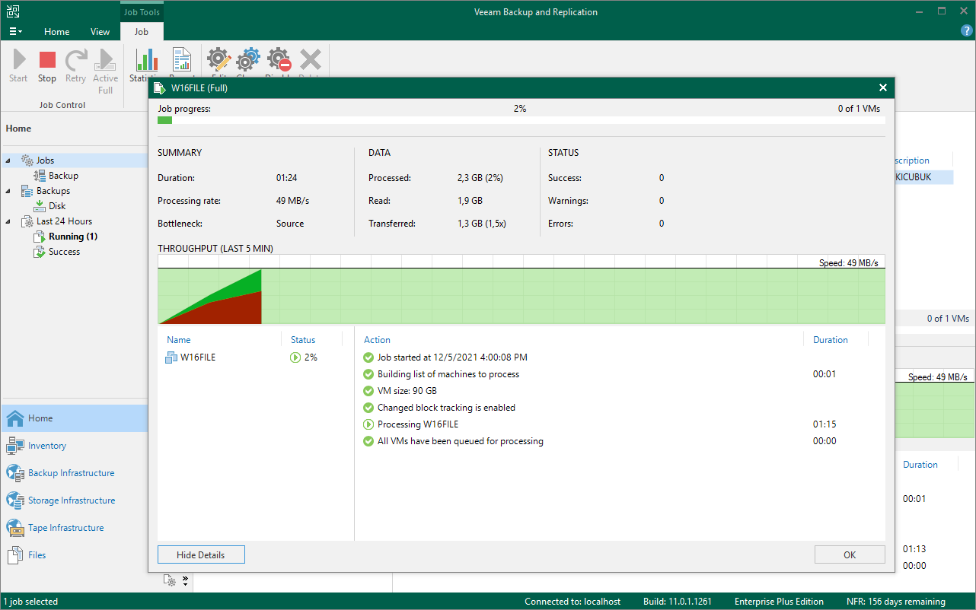
Task: Go to the Inventory view
Action: point(47,446)
